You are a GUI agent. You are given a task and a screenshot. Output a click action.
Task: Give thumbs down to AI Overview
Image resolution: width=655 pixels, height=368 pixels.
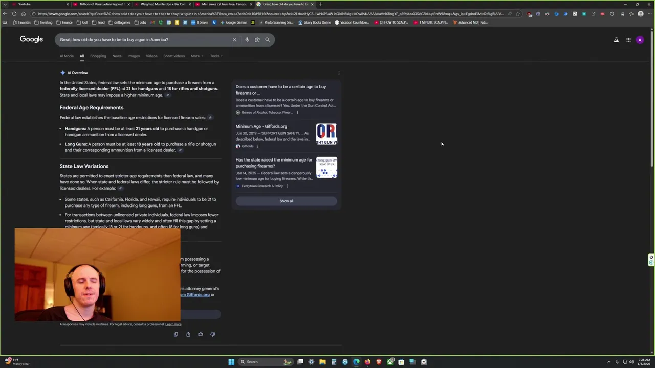(212, 334)
